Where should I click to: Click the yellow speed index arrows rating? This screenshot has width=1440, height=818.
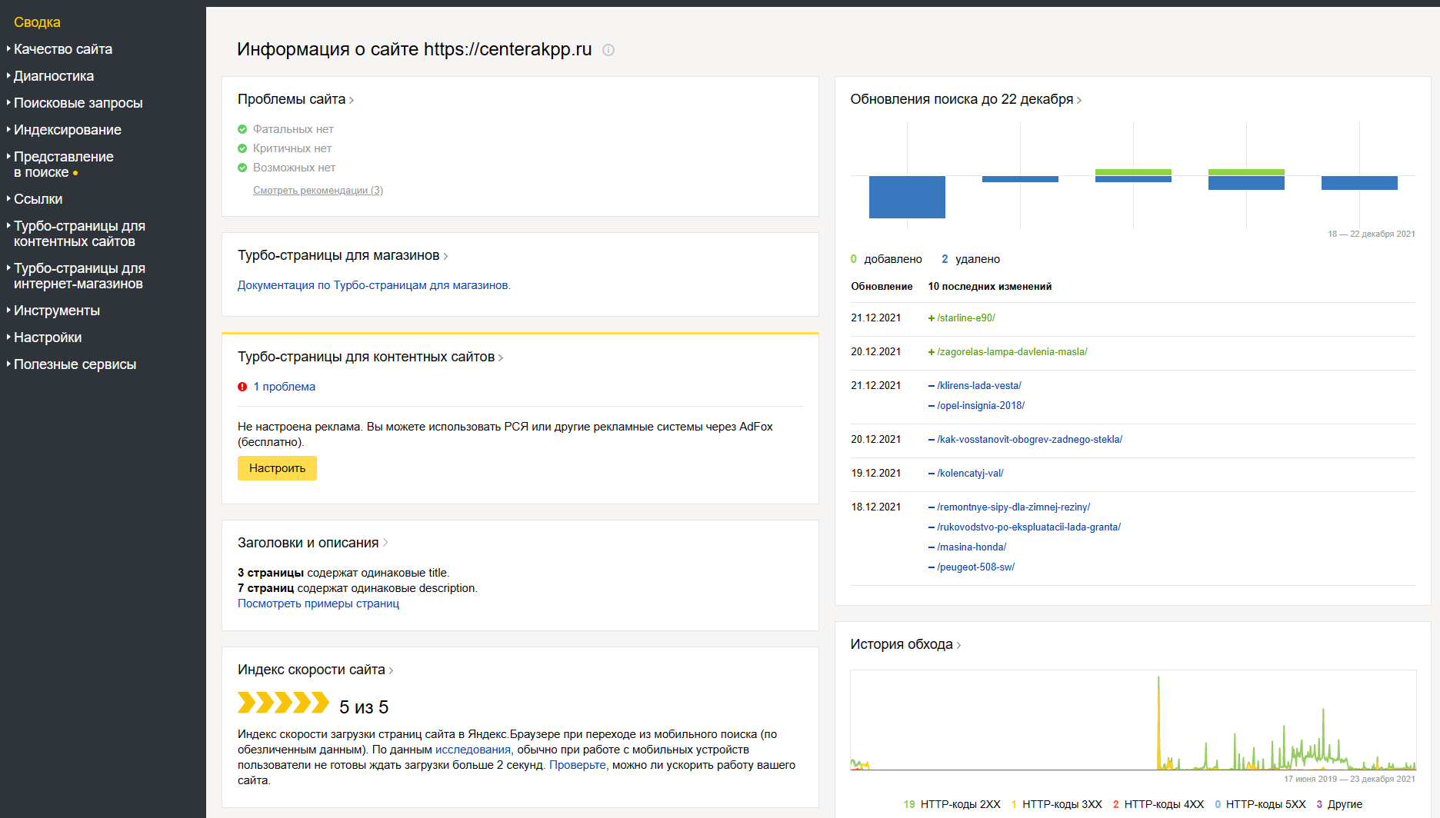click(x=283, y=703)
